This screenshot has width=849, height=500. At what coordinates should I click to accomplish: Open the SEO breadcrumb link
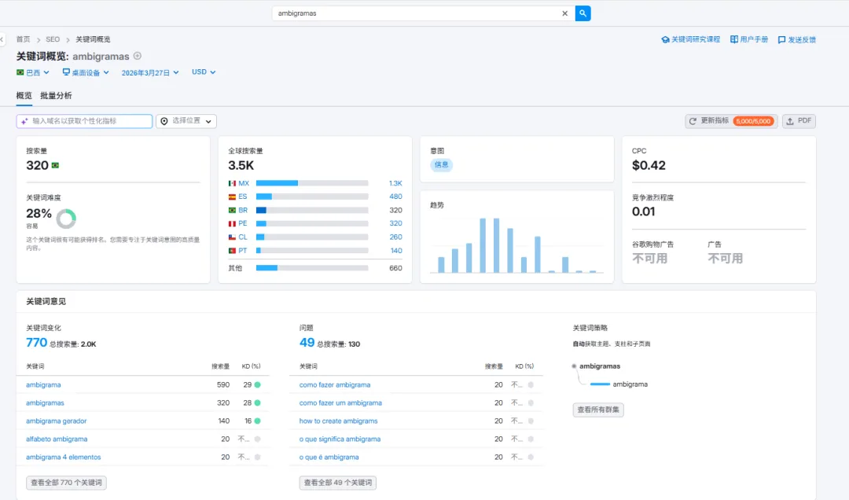point(53,39)
